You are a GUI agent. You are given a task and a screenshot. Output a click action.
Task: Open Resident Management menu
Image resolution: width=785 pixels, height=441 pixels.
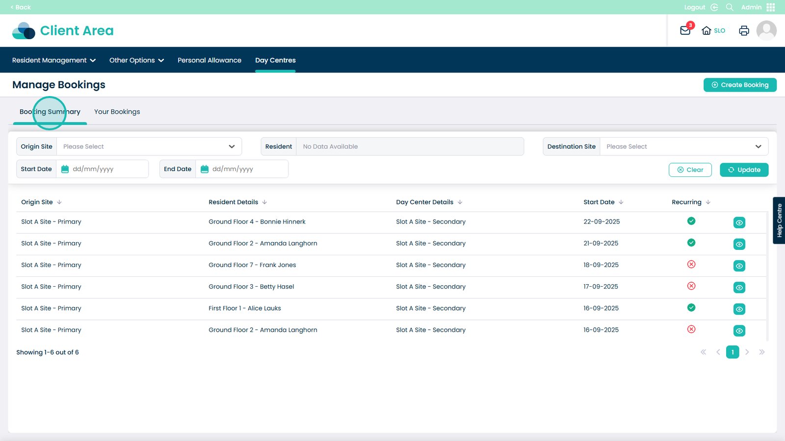pyautogui.click(x=53, y=60)
